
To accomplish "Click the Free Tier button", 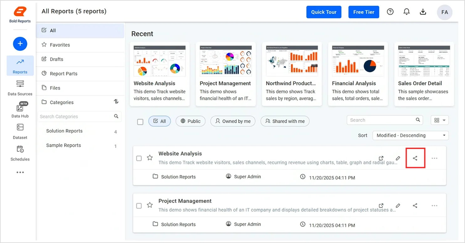I will 364,12.
